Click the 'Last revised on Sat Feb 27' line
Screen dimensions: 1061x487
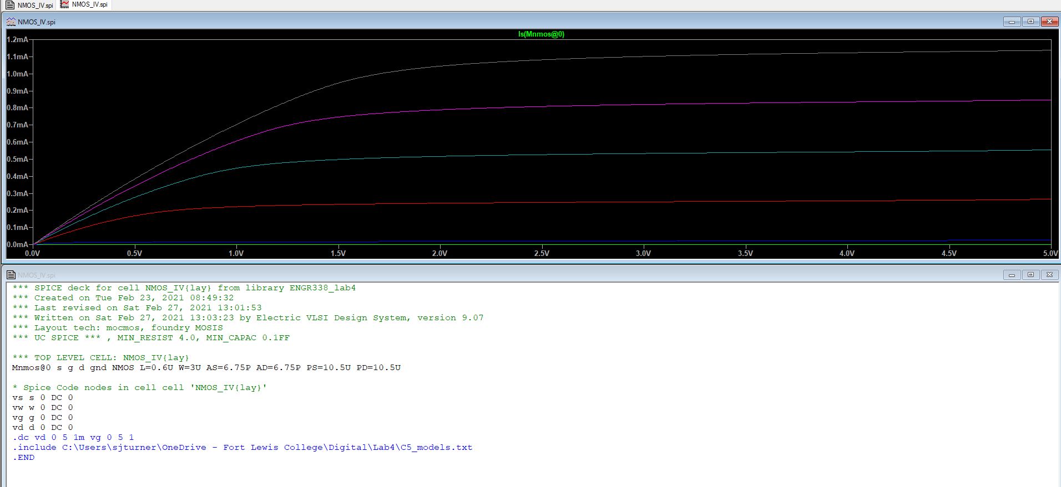(137, 308)
